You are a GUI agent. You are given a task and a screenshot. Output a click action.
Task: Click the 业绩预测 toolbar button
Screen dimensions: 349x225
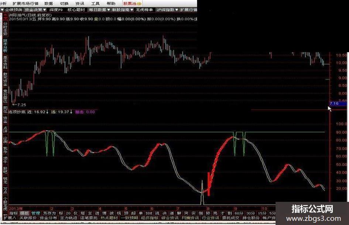click(x=14, y=10)
